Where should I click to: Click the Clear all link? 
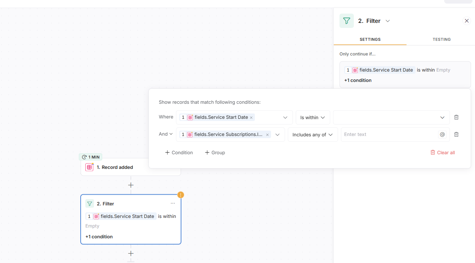[442, 152]
